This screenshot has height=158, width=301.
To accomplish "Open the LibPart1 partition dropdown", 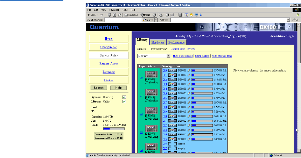I will coord(168,56).
